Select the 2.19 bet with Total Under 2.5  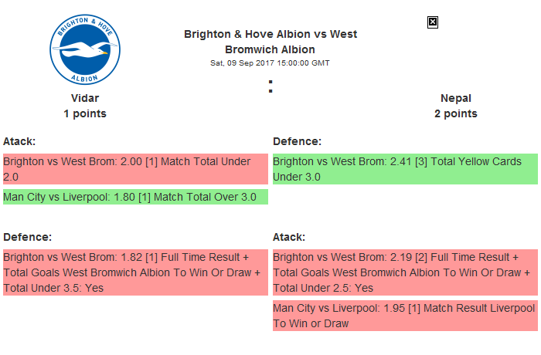click(x=405, y=272)
